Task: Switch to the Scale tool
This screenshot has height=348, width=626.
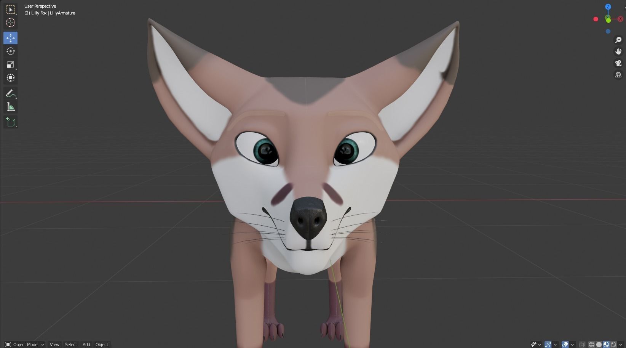Action: [x=10, y=64]
